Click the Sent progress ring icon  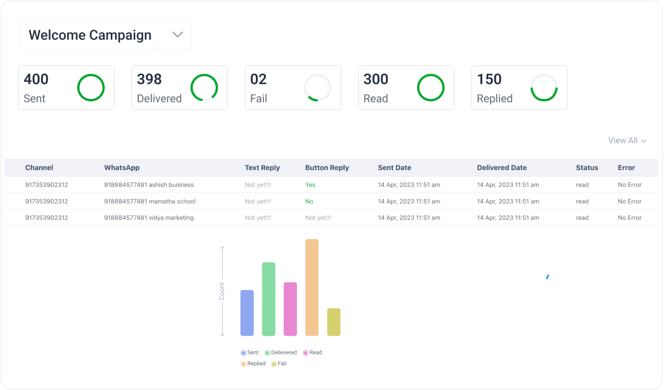pyautogui.click(x=91, y=87)
